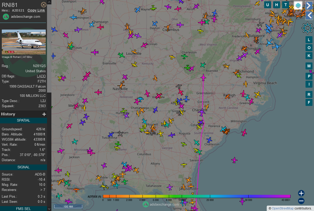314x211 pixels.
Task: Select the groundspeed value 426 kt
Action: click(41, 129)
